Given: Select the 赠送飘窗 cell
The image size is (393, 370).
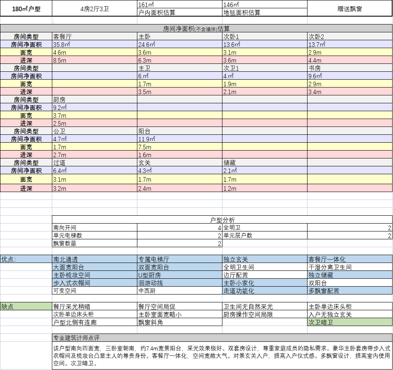Looking at the screenshot, I should tap(350, 9).
